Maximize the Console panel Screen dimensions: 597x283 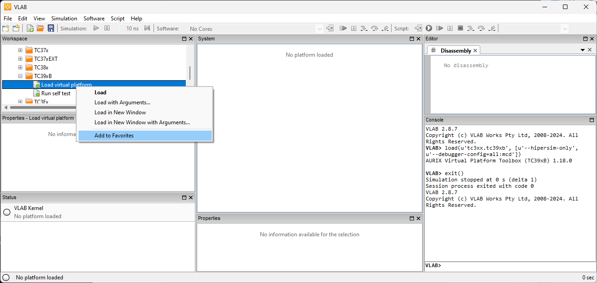592,120
